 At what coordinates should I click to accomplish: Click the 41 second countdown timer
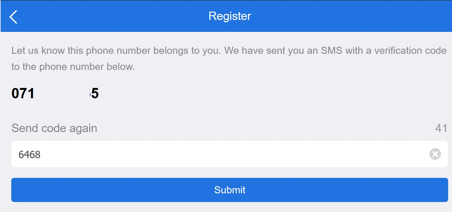point(441,128)
